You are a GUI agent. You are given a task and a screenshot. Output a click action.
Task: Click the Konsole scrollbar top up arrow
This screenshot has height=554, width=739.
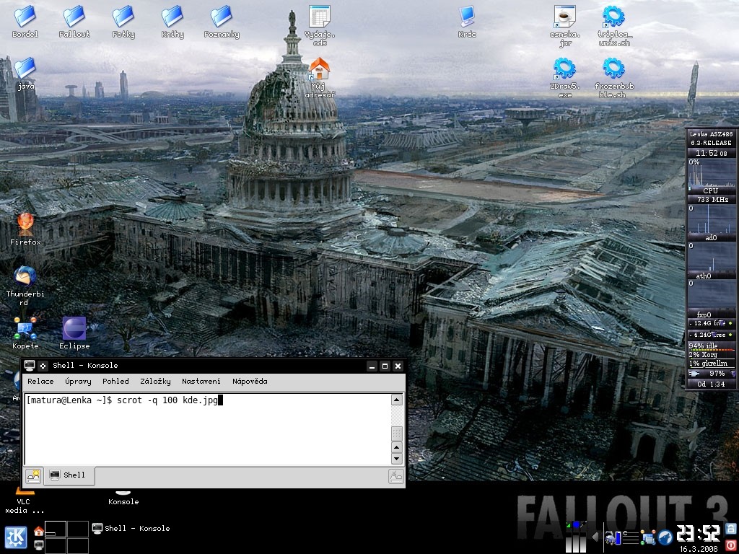397,400
